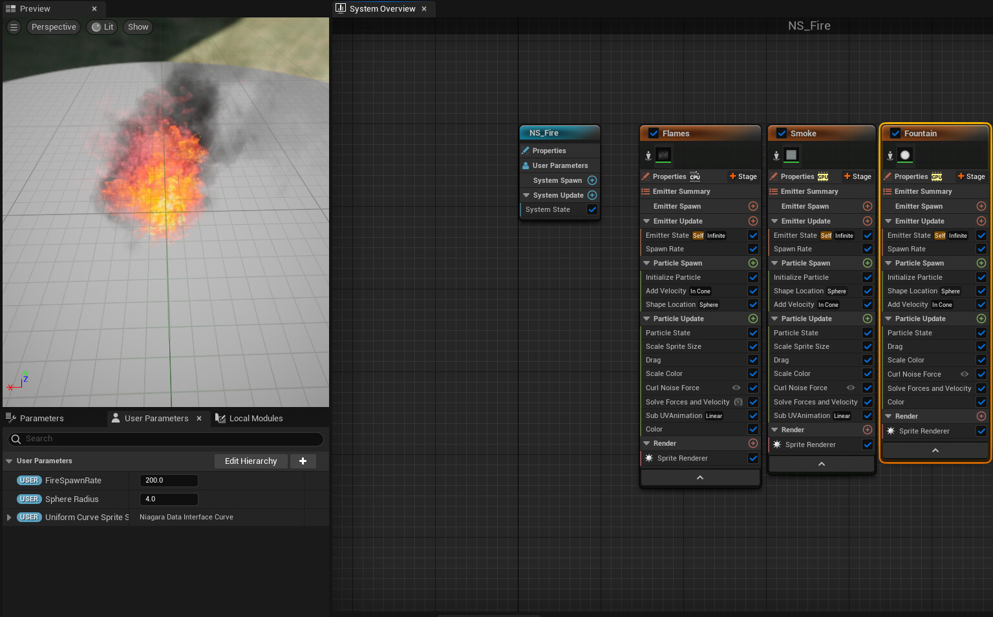Collapse Particle Update section in Flames
Viewport: 993px width, 617px height.
[x=646, y=319]
